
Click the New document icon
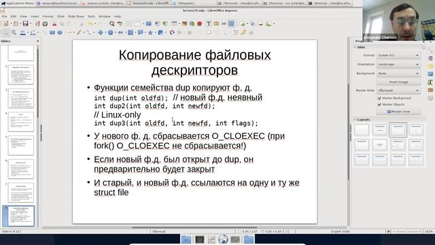(6, 24)
